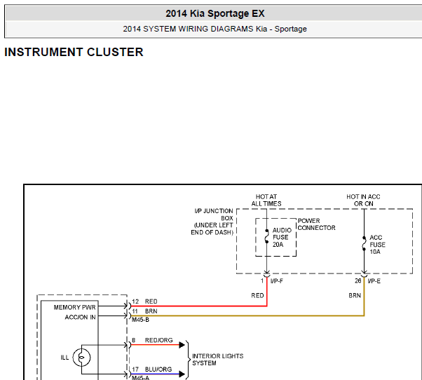Click the AUDIO fuse symbol
The height and width of the screenshot is (380, 422).
(x=266, y=236)
